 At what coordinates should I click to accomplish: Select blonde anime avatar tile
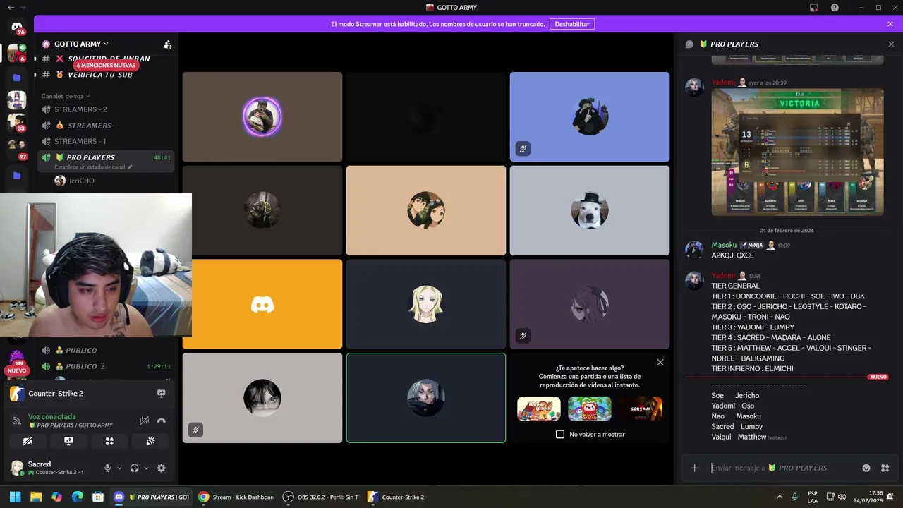coord(426,304)
